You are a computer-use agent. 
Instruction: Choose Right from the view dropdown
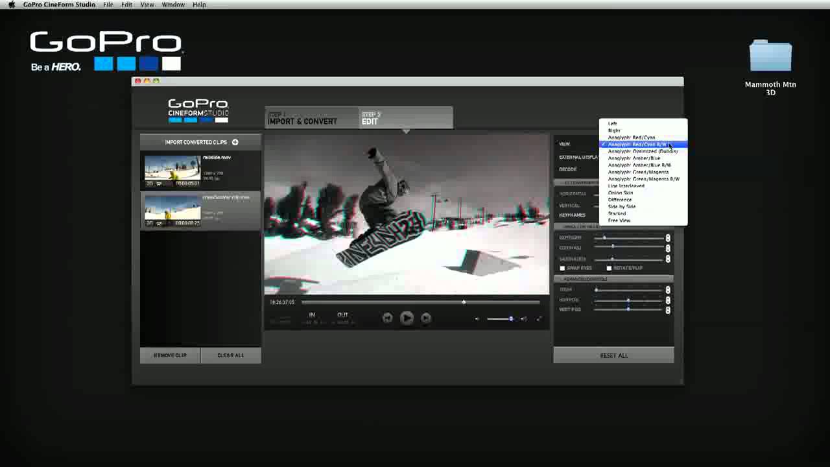pos(643,130)
